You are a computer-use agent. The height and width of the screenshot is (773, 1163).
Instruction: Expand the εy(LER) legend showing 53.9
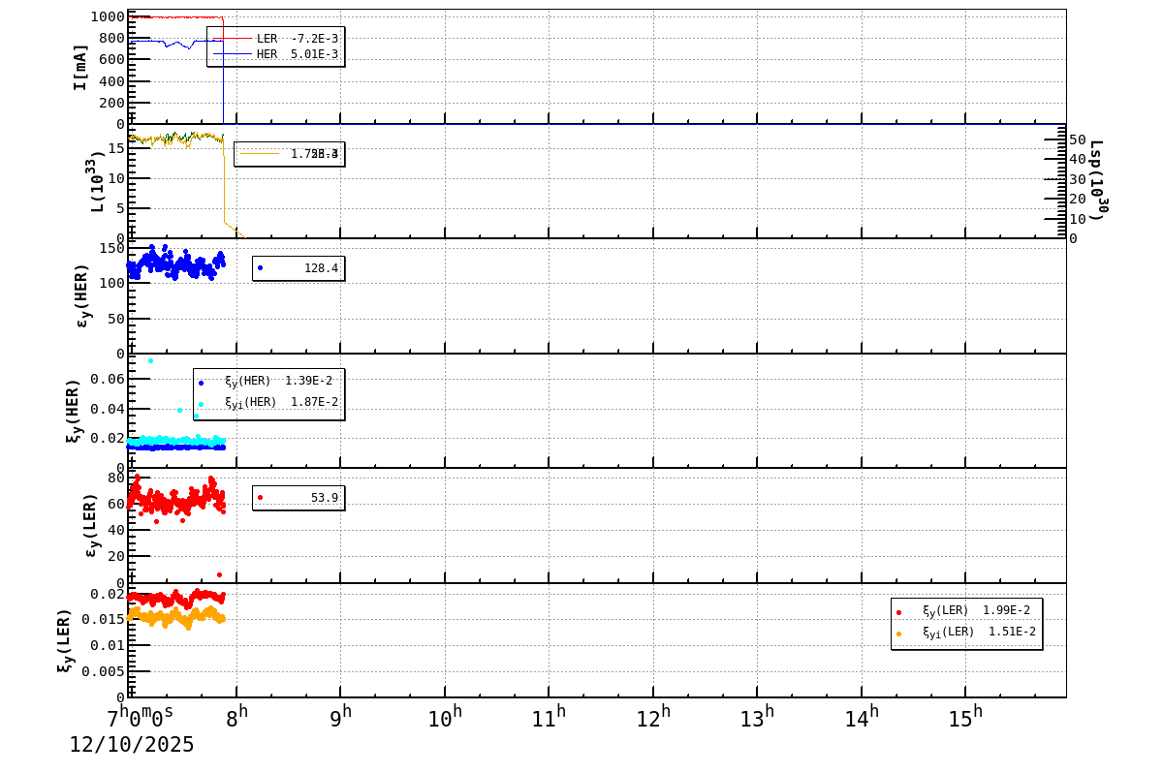coord(300,498)
